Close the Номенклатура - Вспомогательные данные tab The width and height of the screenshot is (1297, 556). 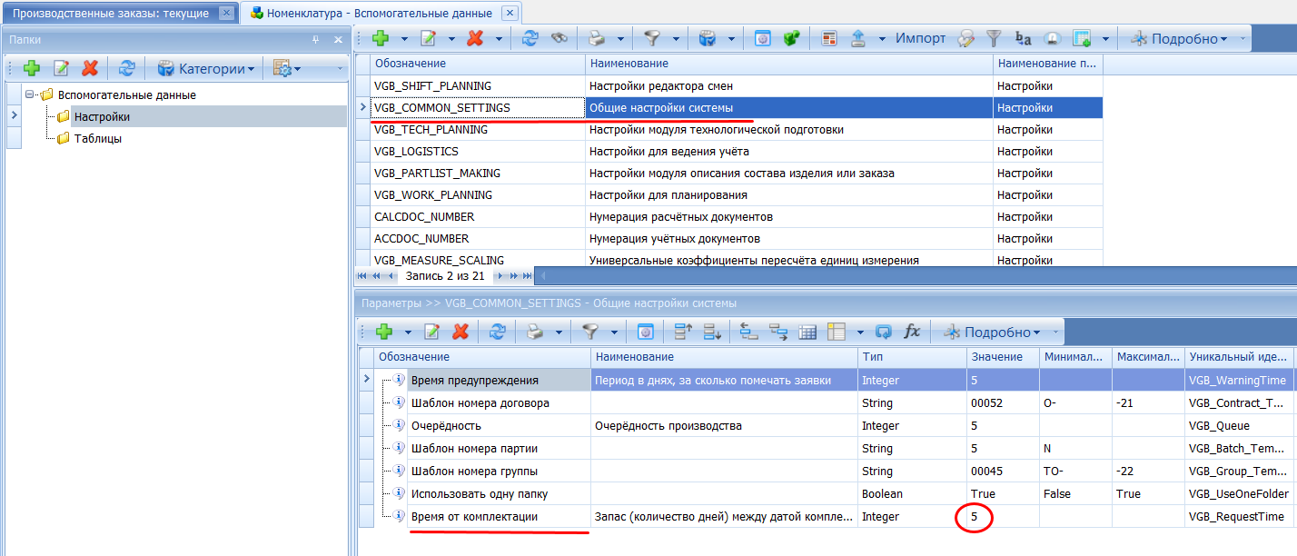pyautogui.click(x=510, y=13)
